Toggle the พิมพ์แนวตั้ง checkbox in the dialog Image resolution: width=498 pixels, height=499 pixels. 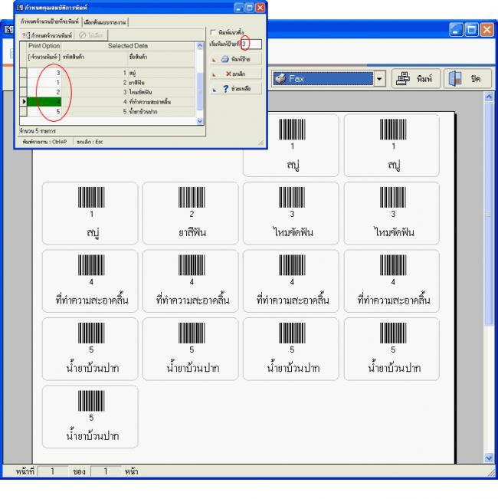213,32
